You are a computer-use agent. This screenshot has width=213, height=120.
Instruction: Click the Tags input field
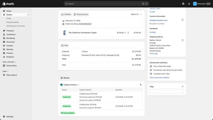coord(167,91)
